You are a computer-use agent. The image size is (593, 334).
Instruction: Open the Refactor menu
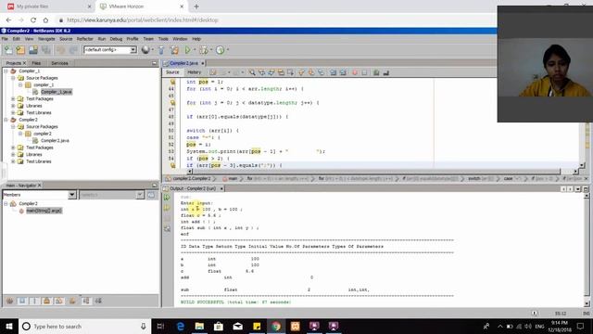[x=84, y=39]
